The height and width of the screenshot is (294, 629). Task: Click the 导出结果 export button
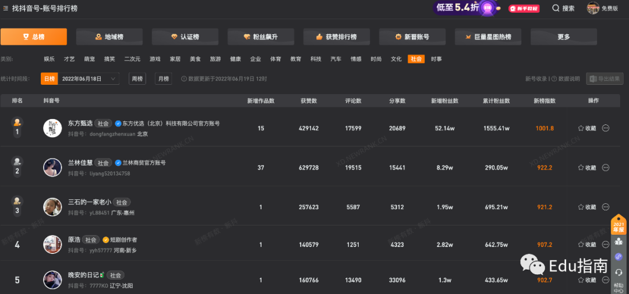(x=605, y=79)
